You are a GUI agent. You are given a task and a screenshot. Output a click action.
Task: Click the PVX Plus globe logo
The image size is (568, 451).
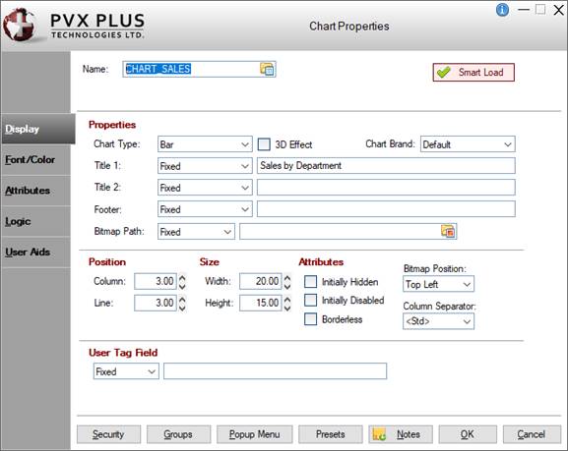tap(20, 25)
